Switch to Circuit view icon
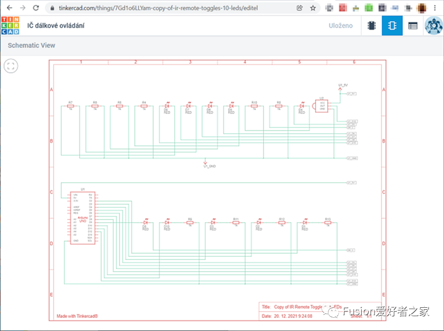444x331 pixels. click(371, 26)
